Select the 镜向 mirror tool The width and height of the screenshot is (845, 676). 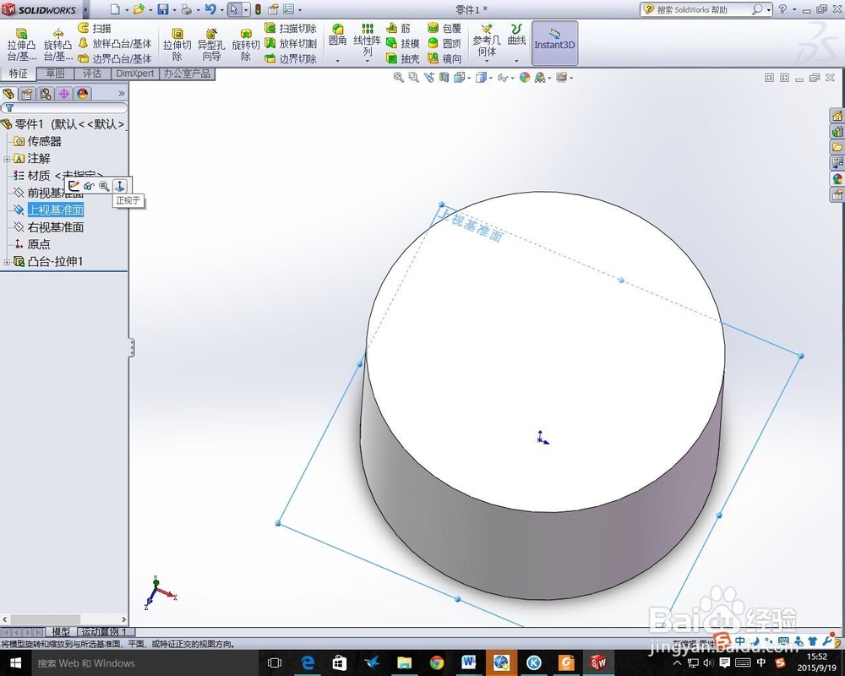pyautogui.click(x=444, y=58)
